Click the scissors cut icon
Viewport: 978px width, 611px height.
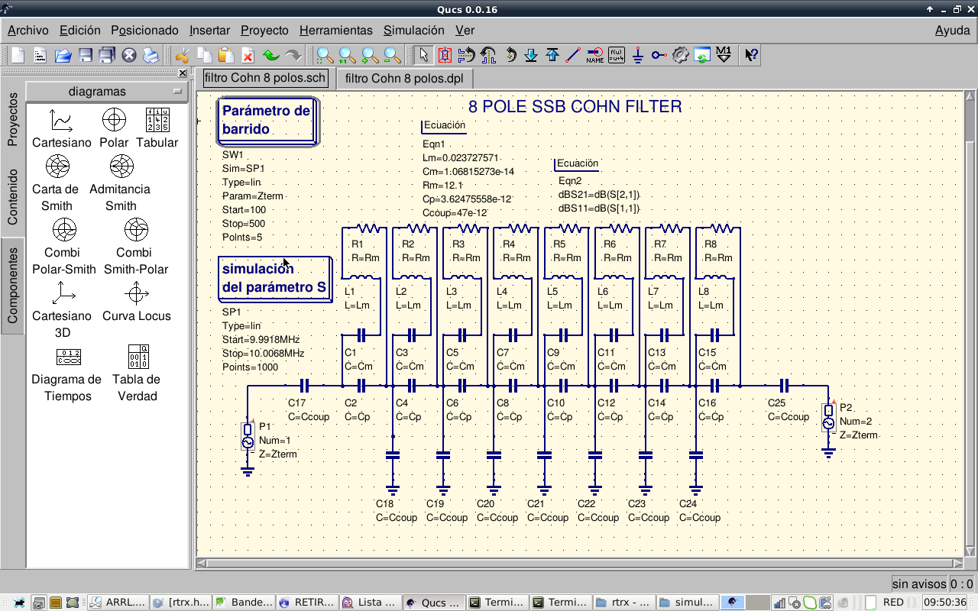pos(182,55)
